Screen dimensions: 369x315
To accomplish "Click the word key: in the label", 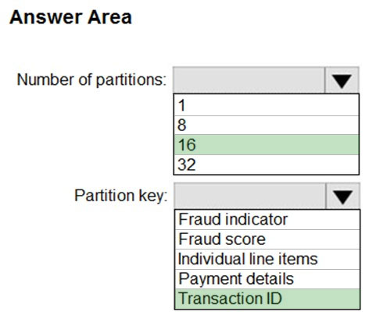I will point(152,196).
